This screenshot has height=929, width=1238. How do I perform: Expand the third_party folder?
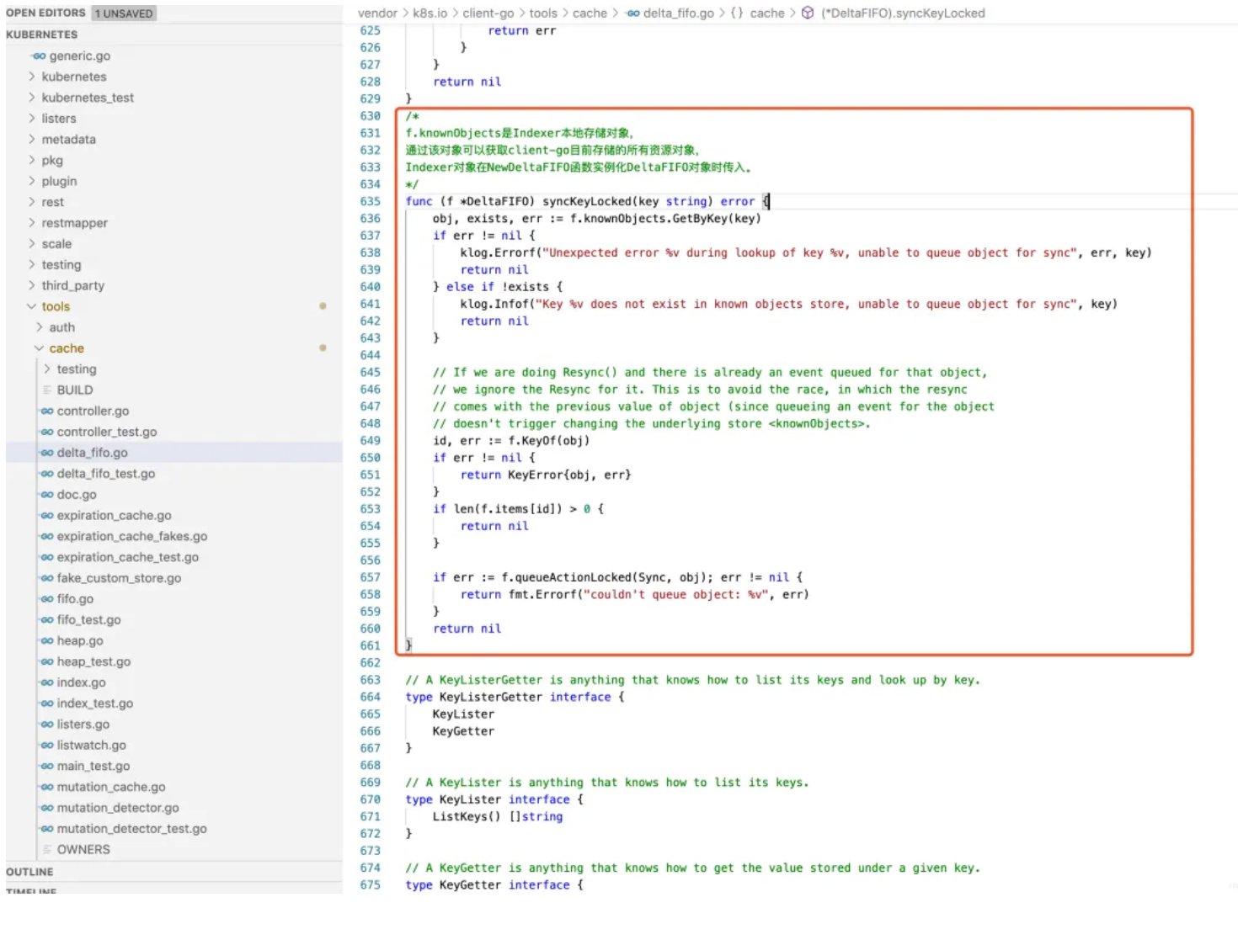pyautogui.click(x=32, y=285)
